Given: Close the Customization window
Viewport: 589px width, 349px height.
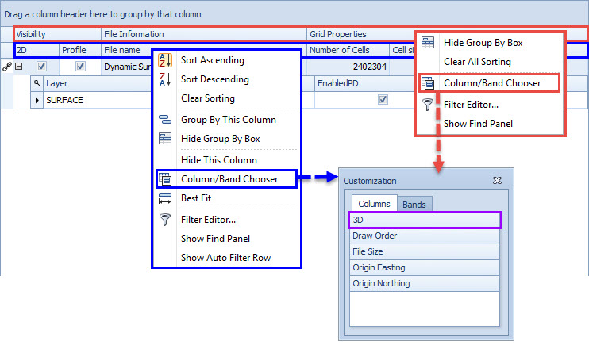Looking at the screenshot, I should pyautogui.click(x=497, y=181).
